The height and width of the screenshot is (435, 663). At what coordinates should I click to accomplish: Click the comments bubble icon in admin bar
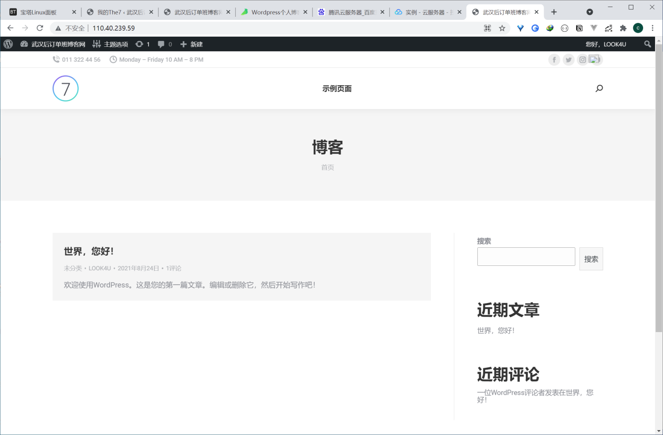pos(160,44)
